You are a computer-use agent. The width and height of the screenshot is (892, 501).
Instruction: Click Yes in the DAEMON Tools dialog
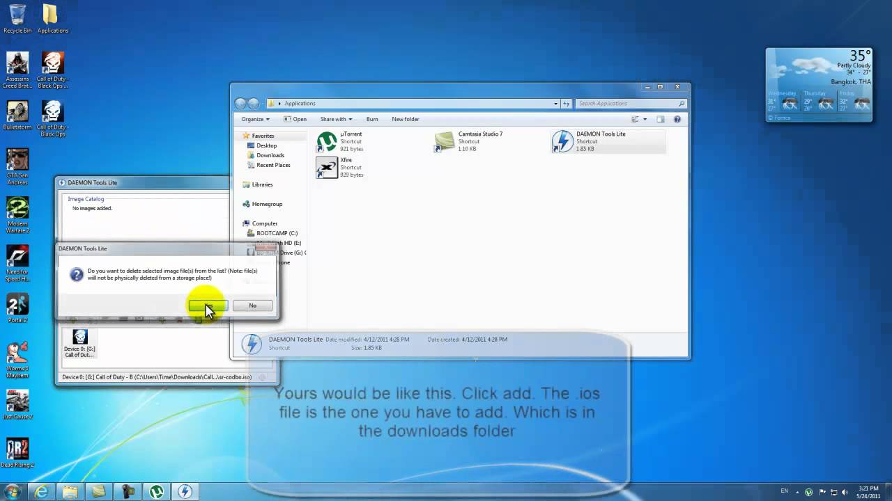[208, 305]
